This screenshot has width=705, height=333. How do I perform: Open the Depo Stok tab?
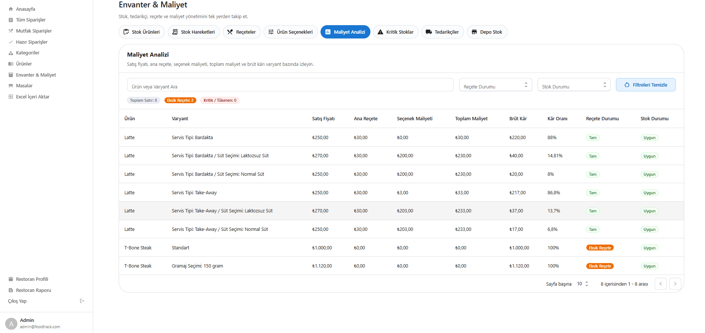487,32
